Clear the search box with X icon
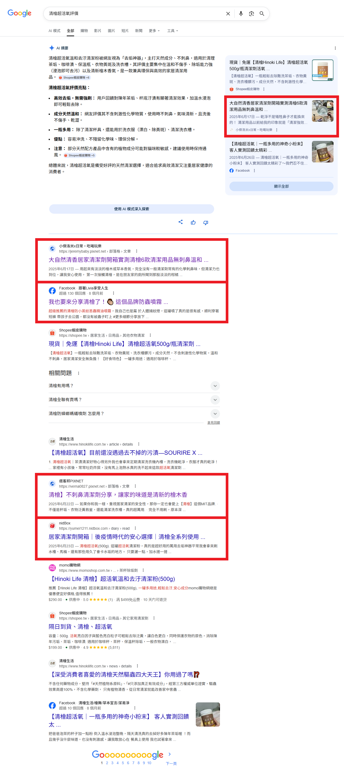The image size is (344, 771). pos(228,14)
